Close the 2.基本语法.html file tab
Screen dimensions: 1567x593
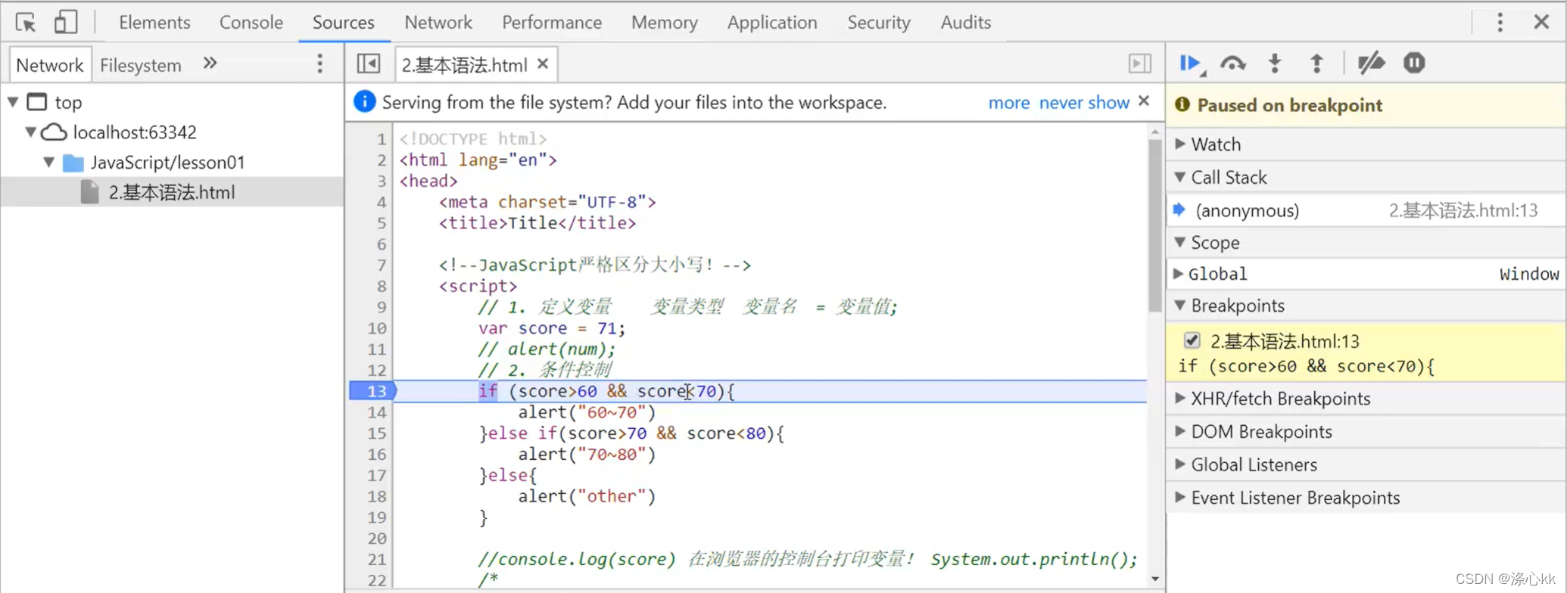point(543,64)
